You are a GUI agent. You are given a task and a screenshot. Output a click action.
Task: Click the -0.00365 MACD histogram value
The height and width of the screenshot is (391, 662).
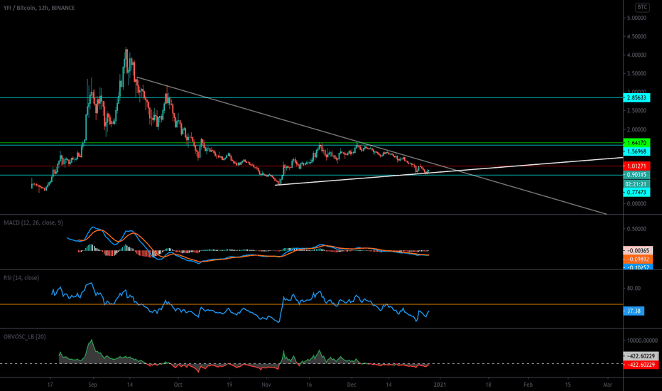638,251
